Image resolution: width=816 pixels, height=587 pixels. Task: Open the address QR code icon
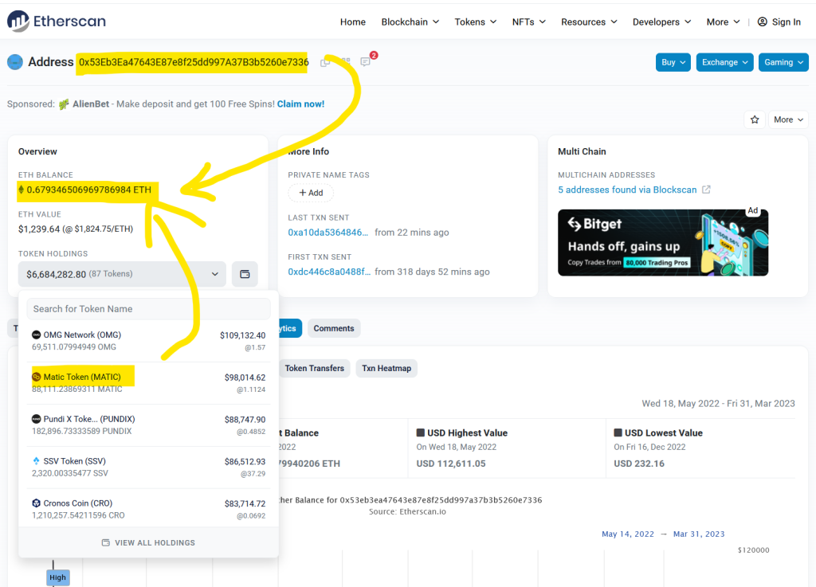345,62
